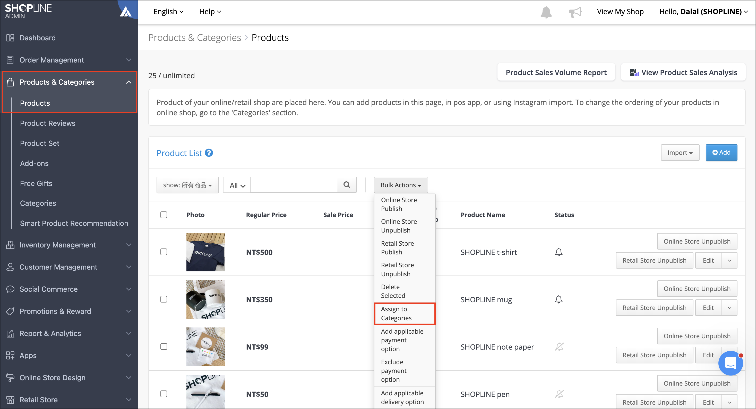Toggle the select-all checkbox in table header

click(164, 215)
